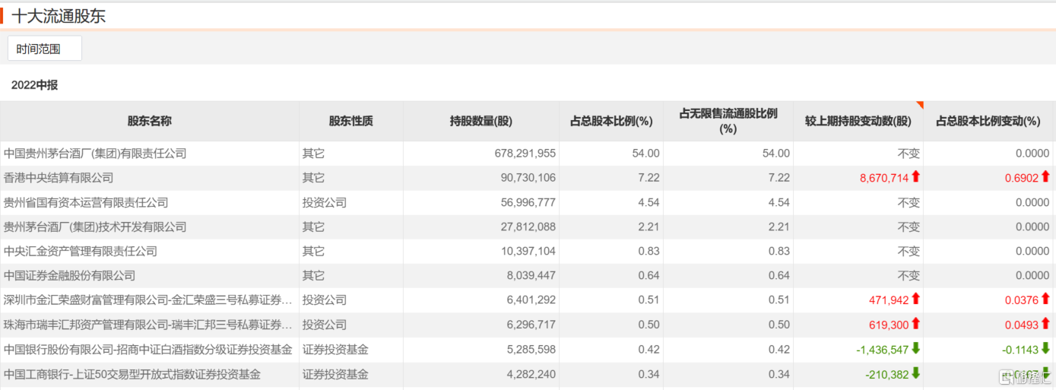Click red up arrow beside 0.6902
This screenshot has height=390, width=1056.
coord(1045,177)
